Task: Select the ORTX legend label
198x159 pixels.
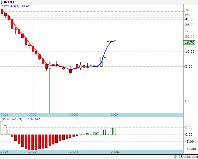Action: [5, 6]
